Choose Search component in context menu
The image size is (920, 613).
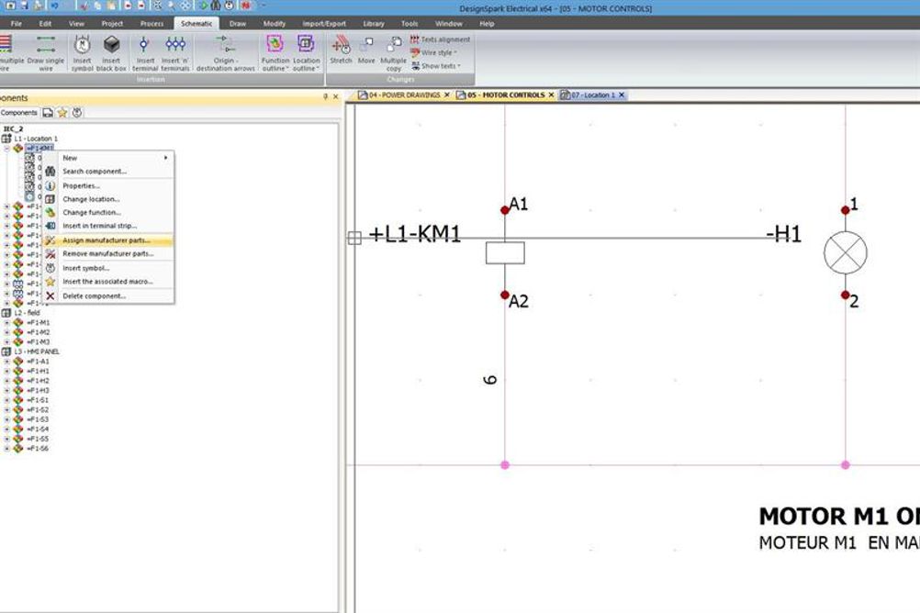point(108,172)
